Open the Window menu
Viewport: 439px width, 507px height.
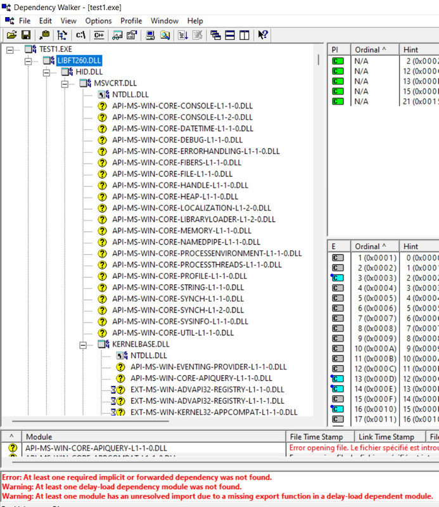165,21
